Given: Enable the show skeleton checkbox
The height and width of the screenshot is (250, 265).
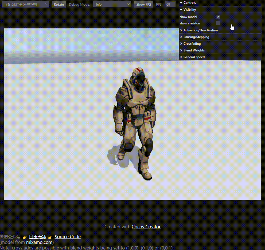Looking at the screenshot, I should tap(218, 23).
